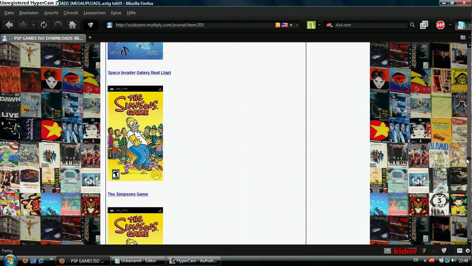Go forward with the Forward arrow
This screenshot has height=266, width=472.
click(x=23, y=25)
